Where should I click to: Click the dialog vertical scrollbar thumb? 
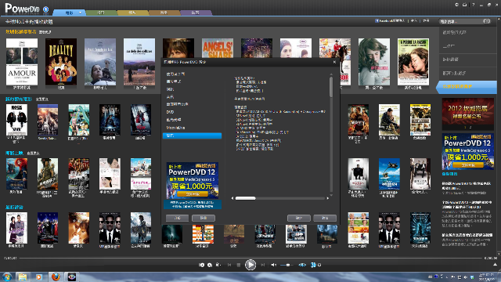(331, 87)
